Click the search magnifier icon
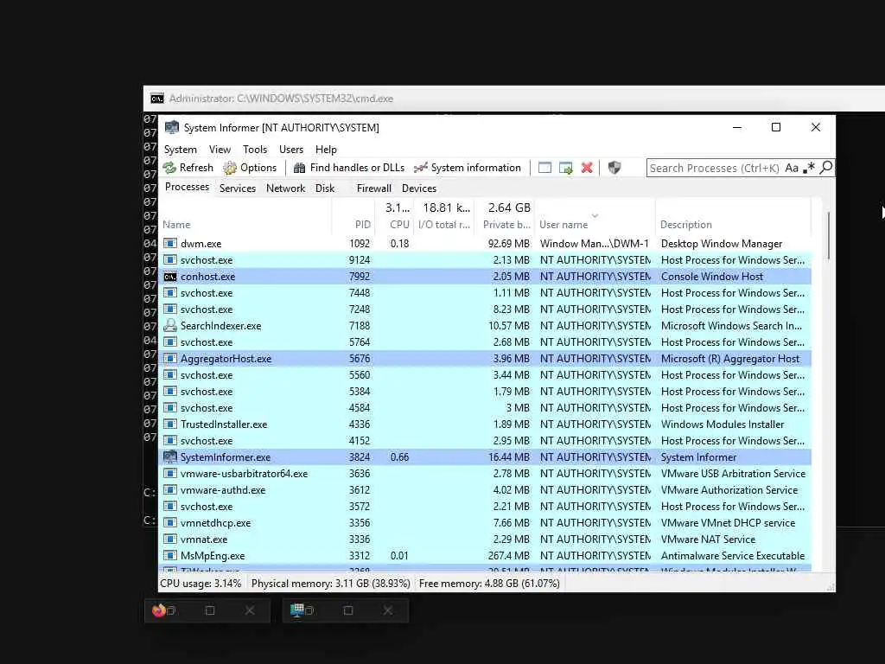Image resolution: width=885 pixels, height=664 pixels. point(825,168)
